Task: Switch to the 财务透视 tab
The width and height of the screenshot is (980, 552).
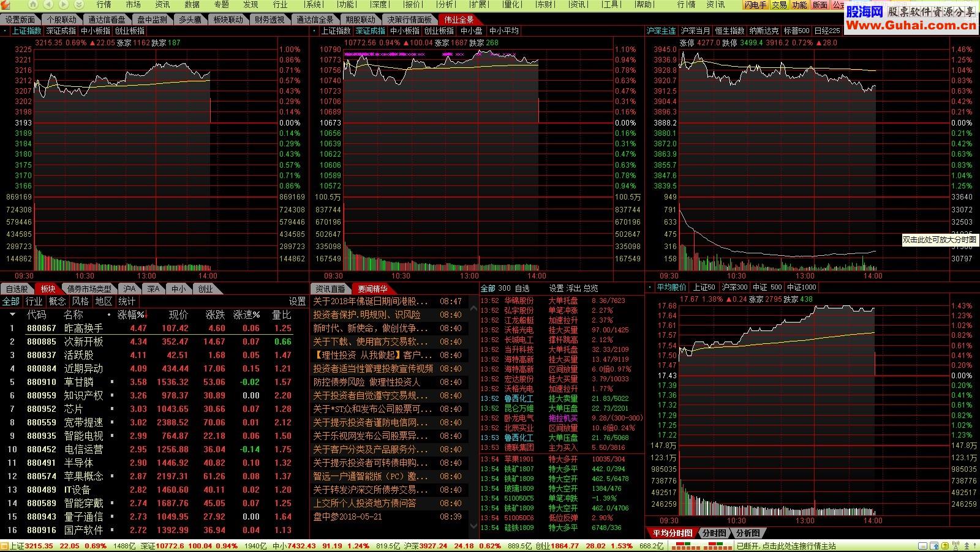Action: click(x=269, y=20)
